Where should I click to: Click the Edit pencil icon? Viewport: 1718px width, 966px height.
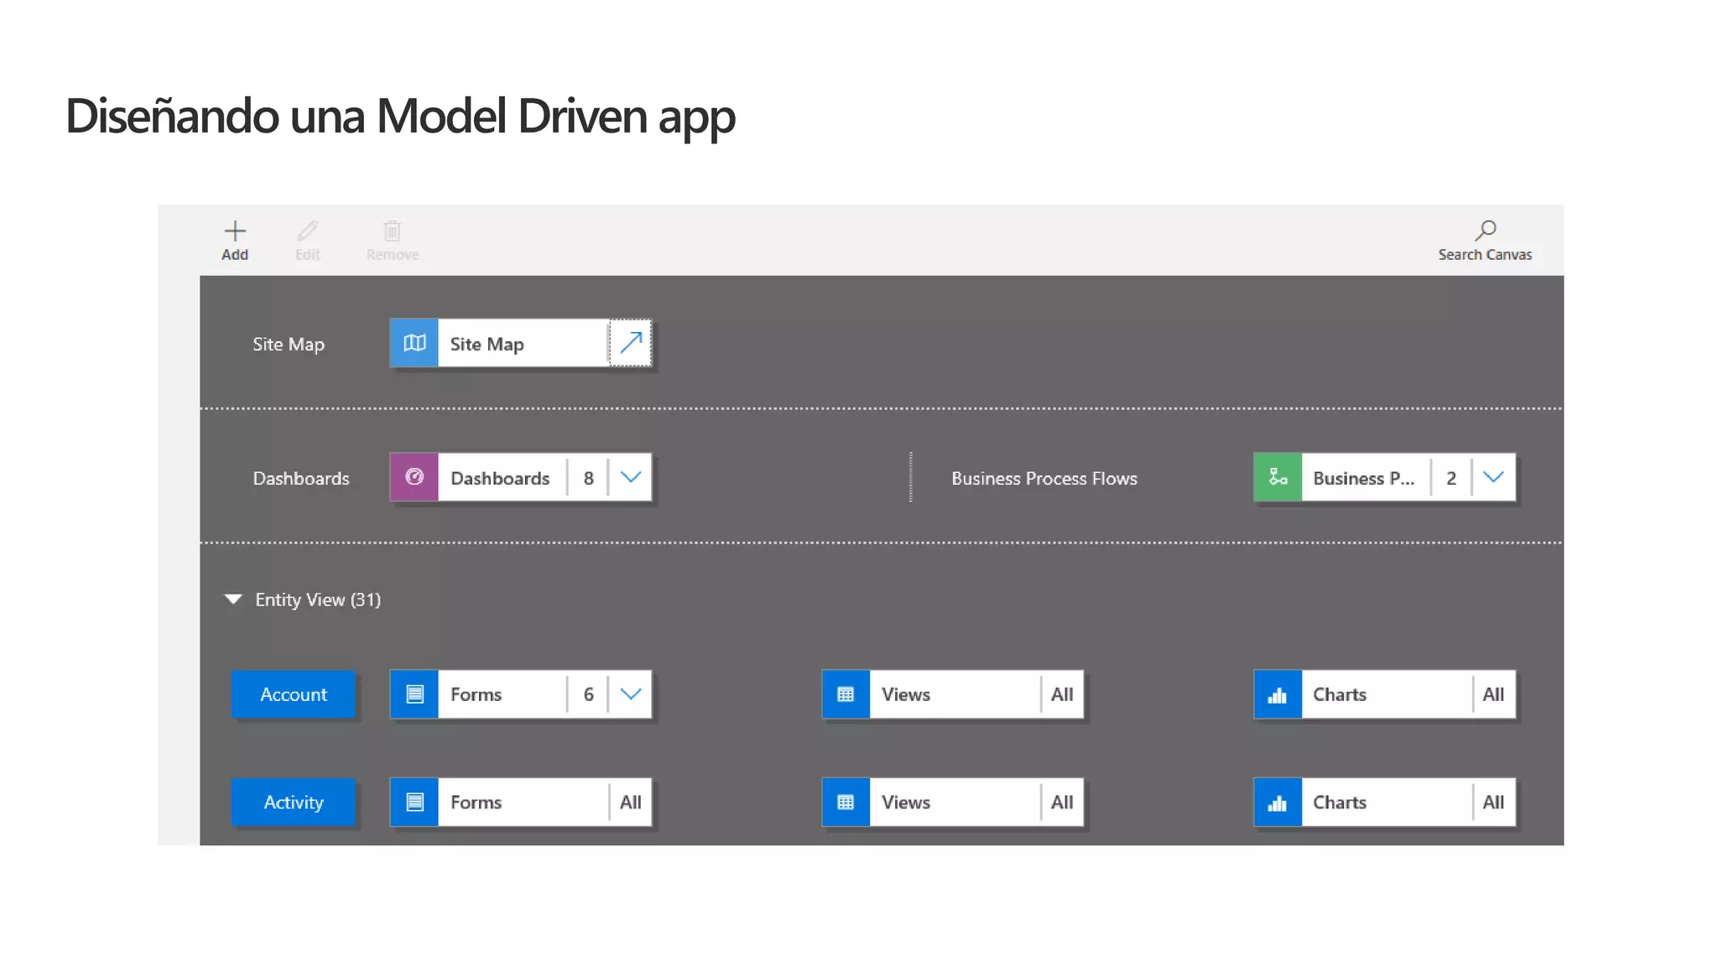(308, 231)
